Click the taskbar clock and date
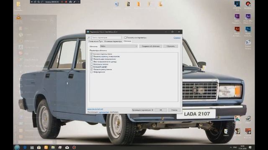Viewport: 268px width, 150px height. 242,147
